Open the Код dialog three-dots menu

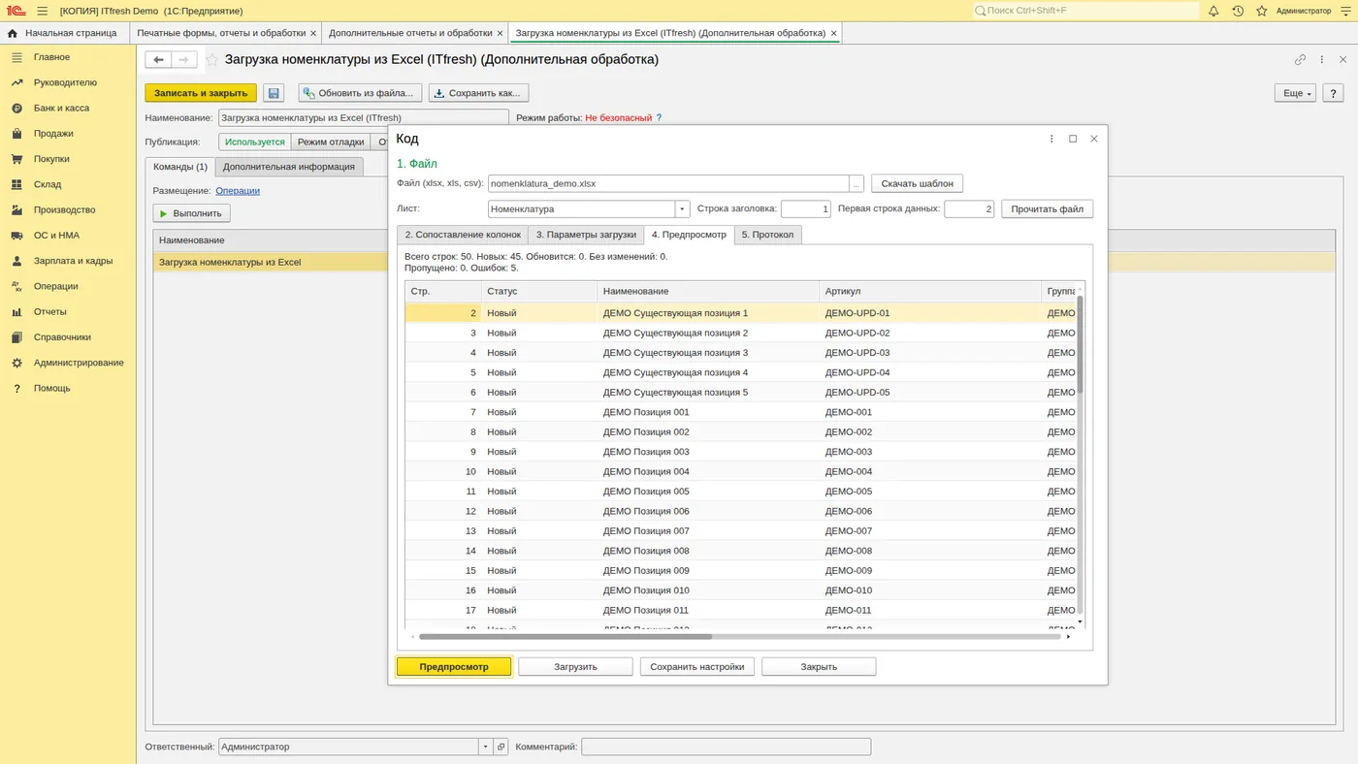point(1051,139)
